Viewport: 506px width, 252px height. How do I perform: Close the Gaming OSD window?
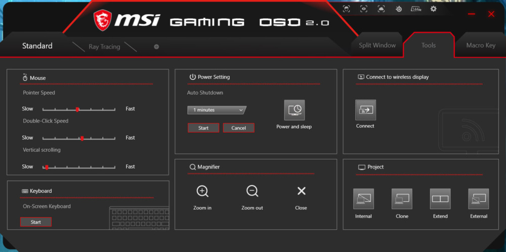coord(491,14)
